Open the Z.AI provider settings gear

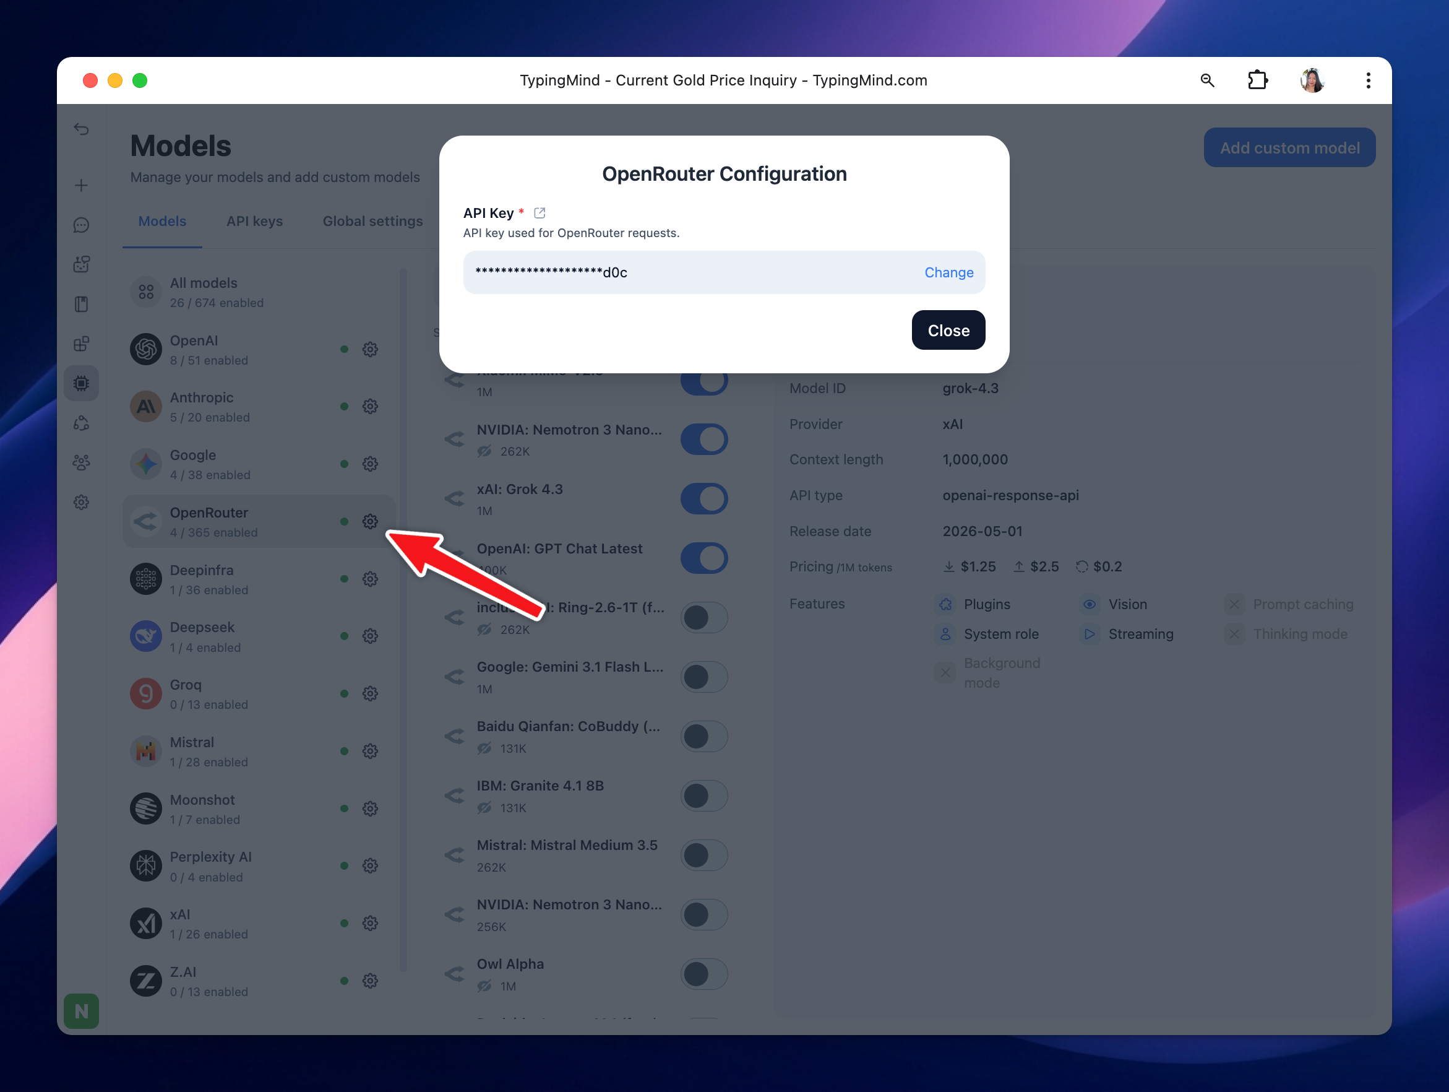(x=370, y=981)
